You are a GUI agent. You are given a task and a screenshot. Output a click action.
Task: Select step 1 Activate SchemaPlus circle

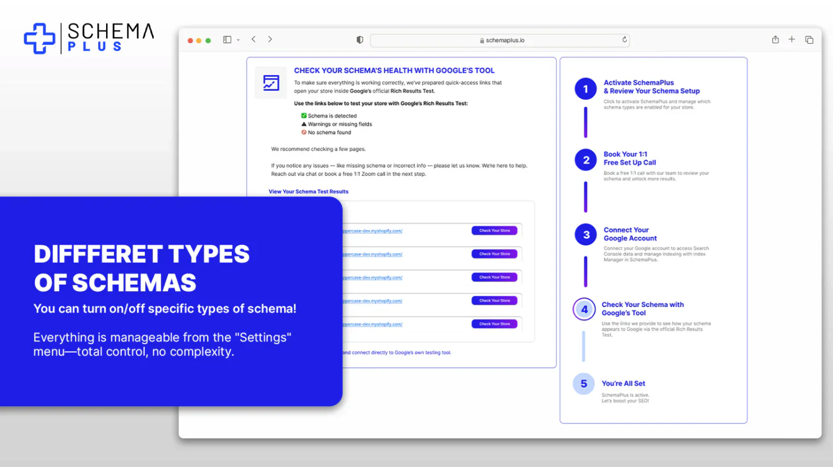[585, 89]
